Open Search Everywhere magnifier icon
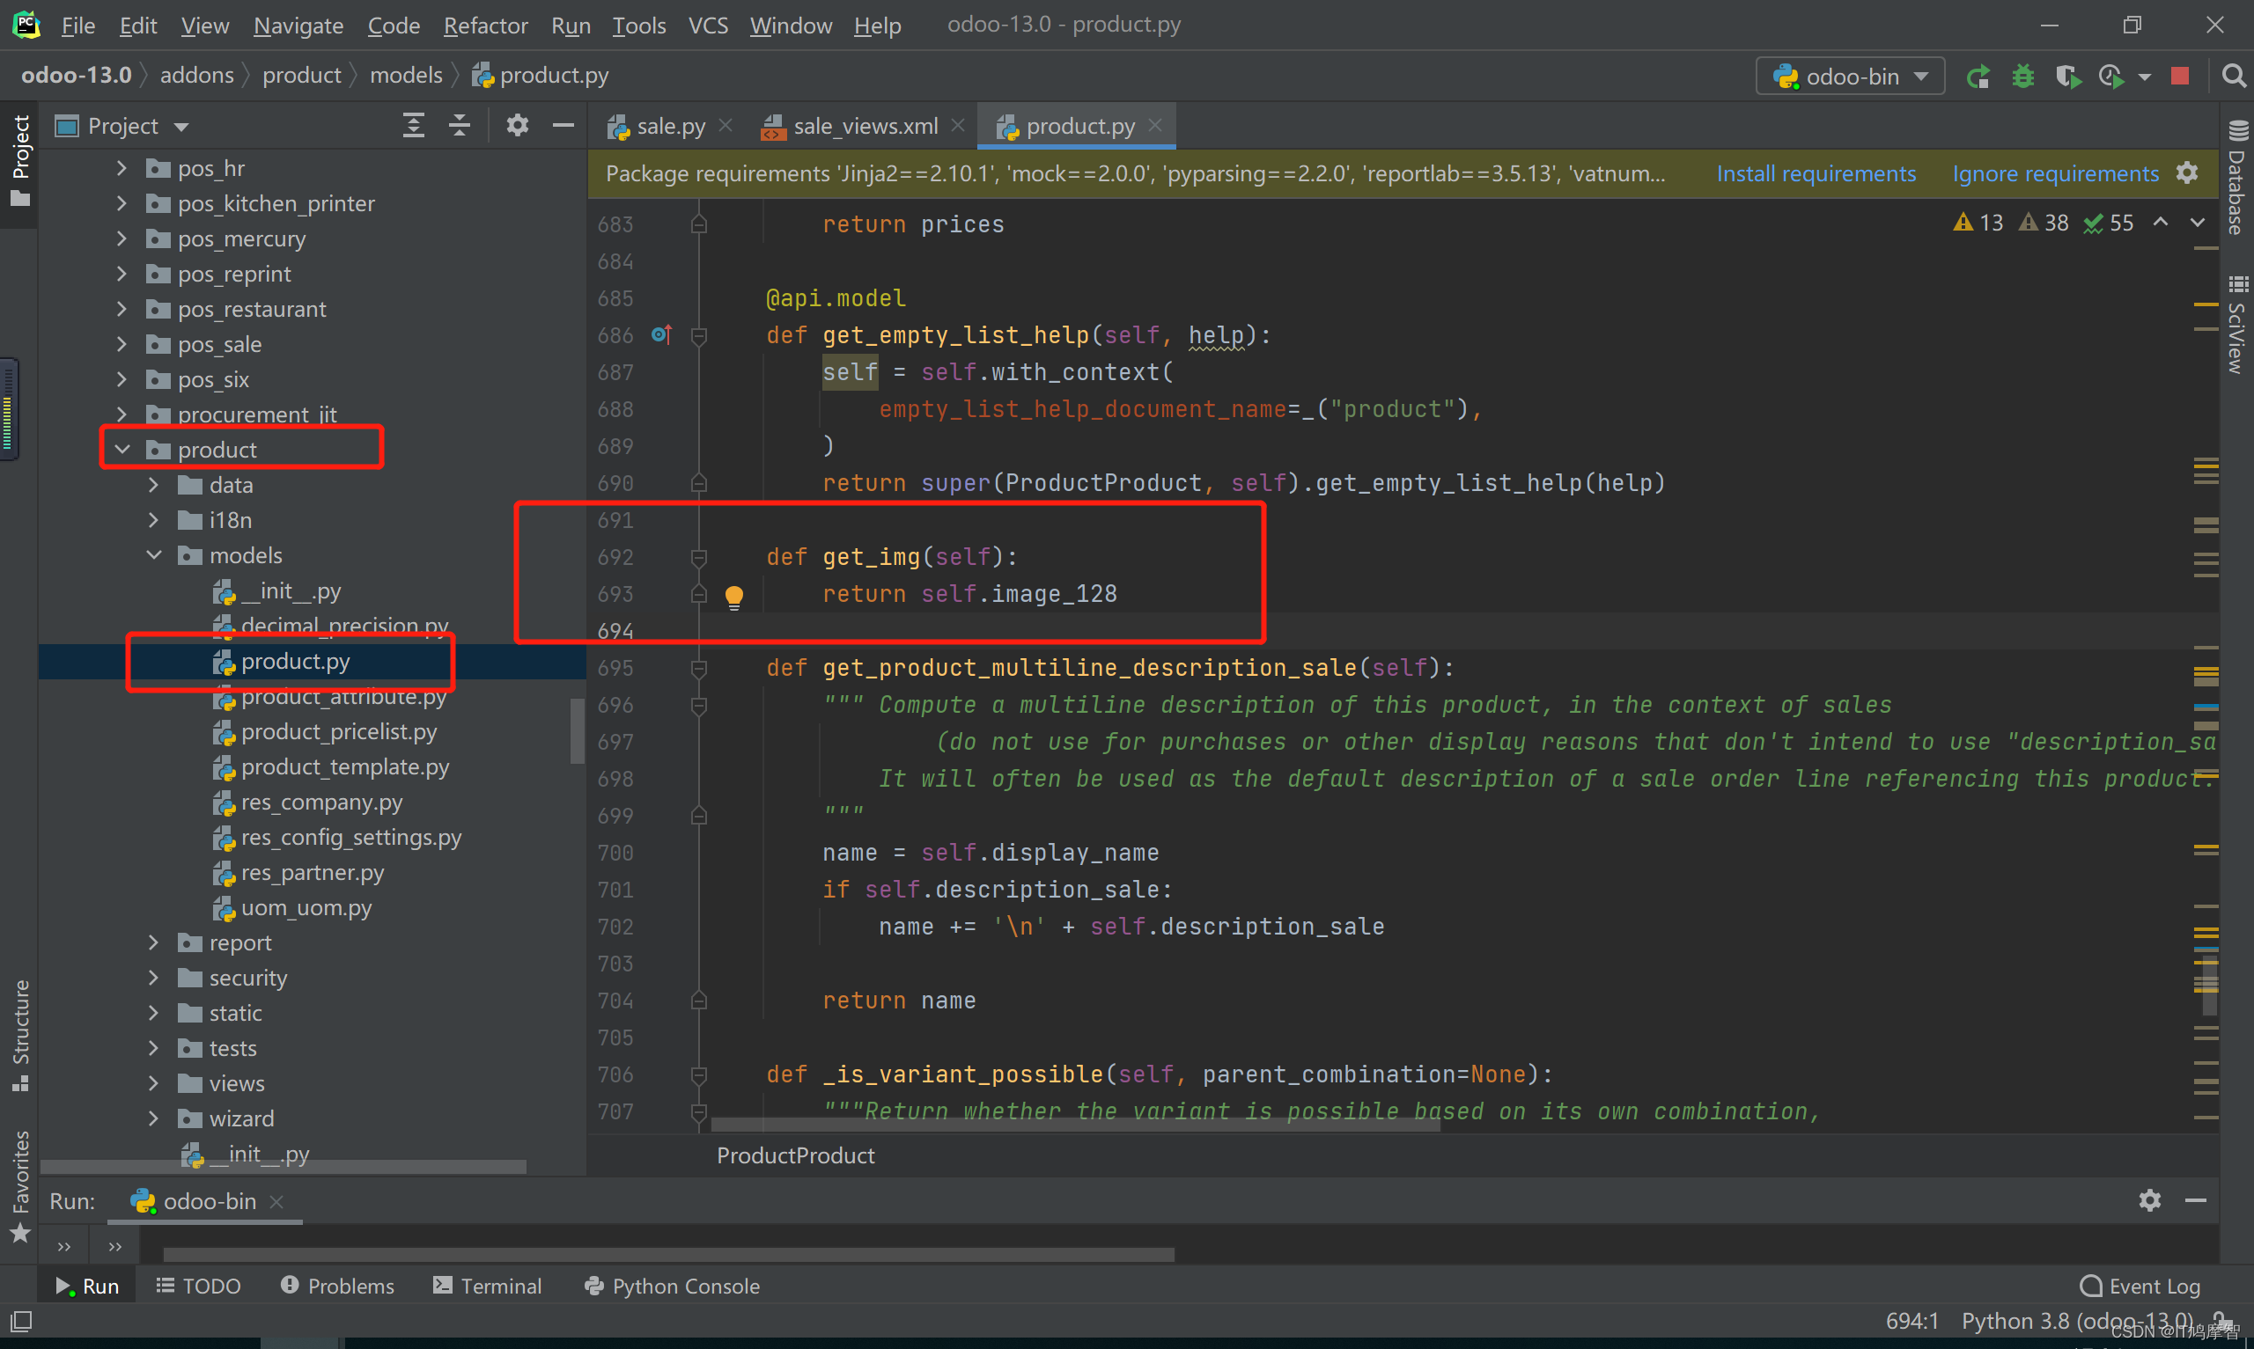This screenshot has width=2254, height=1349. 2232,77
